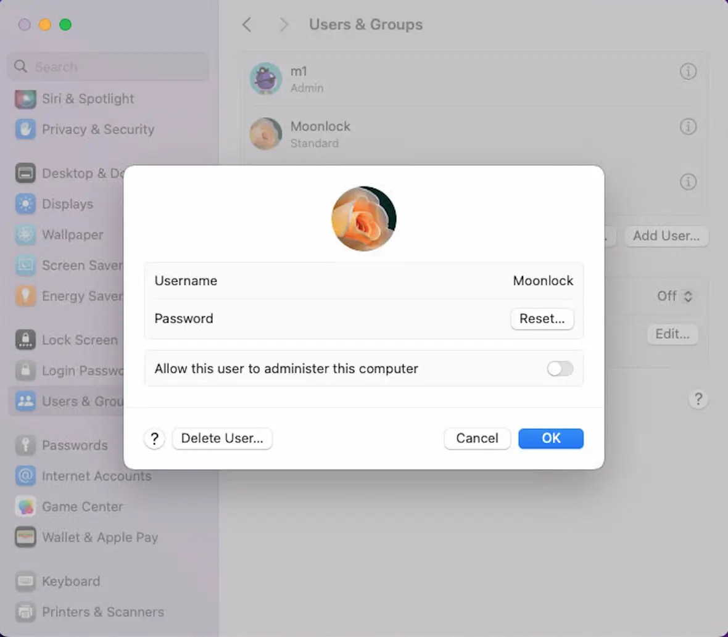Image resolution: width=728 pixels, height=637 pixels.
Task: Open Passwords from the sidebar
Action: point(74,445)
